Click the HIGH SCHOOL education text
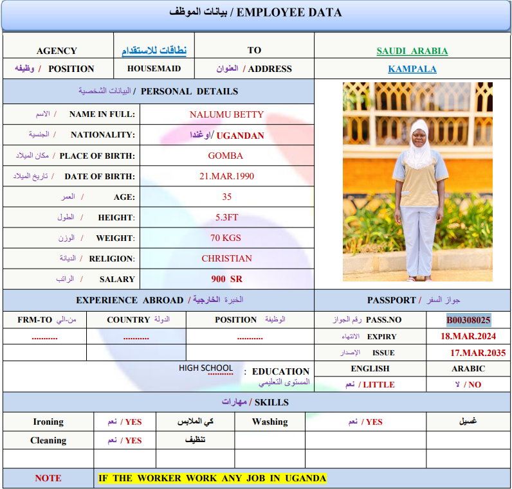Screen dimensions: 512x489 (x=206, y=368)
